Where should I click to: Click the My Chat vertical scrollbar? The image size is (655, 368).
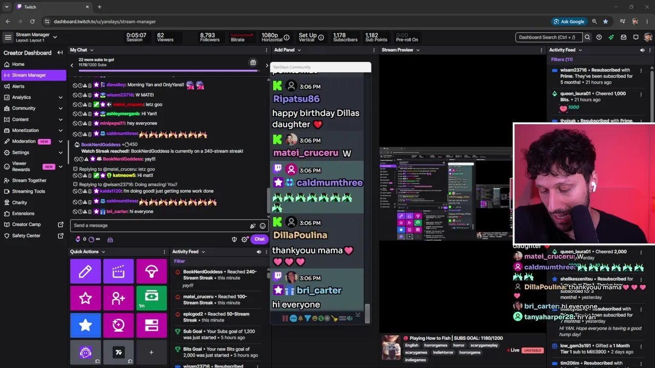[x=268, y=201]
